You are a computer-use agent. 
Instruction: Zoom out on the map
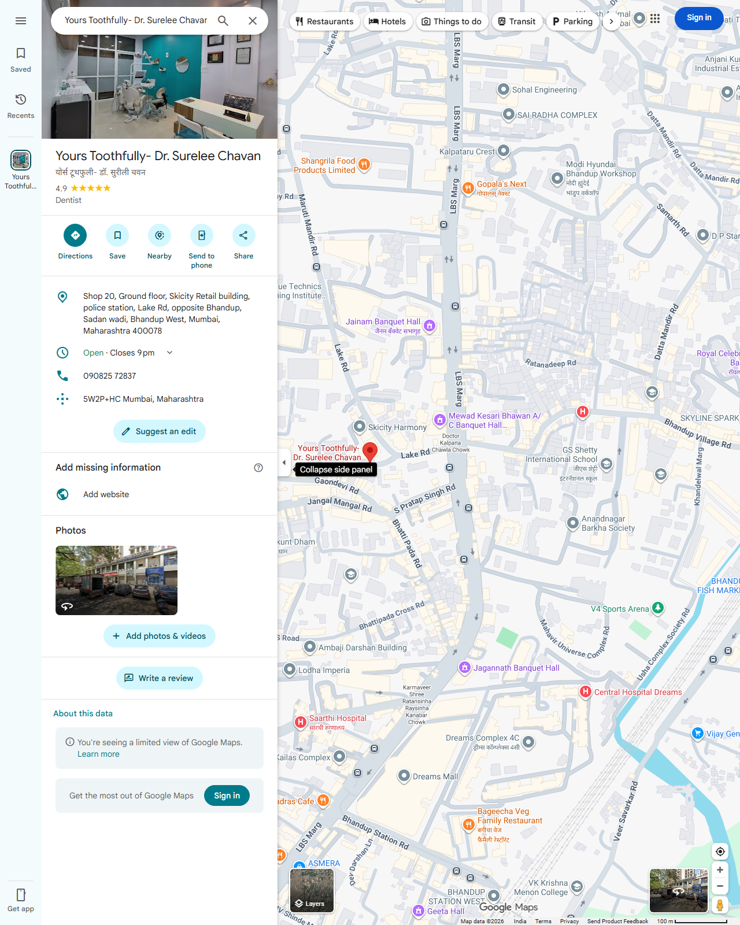720,886
